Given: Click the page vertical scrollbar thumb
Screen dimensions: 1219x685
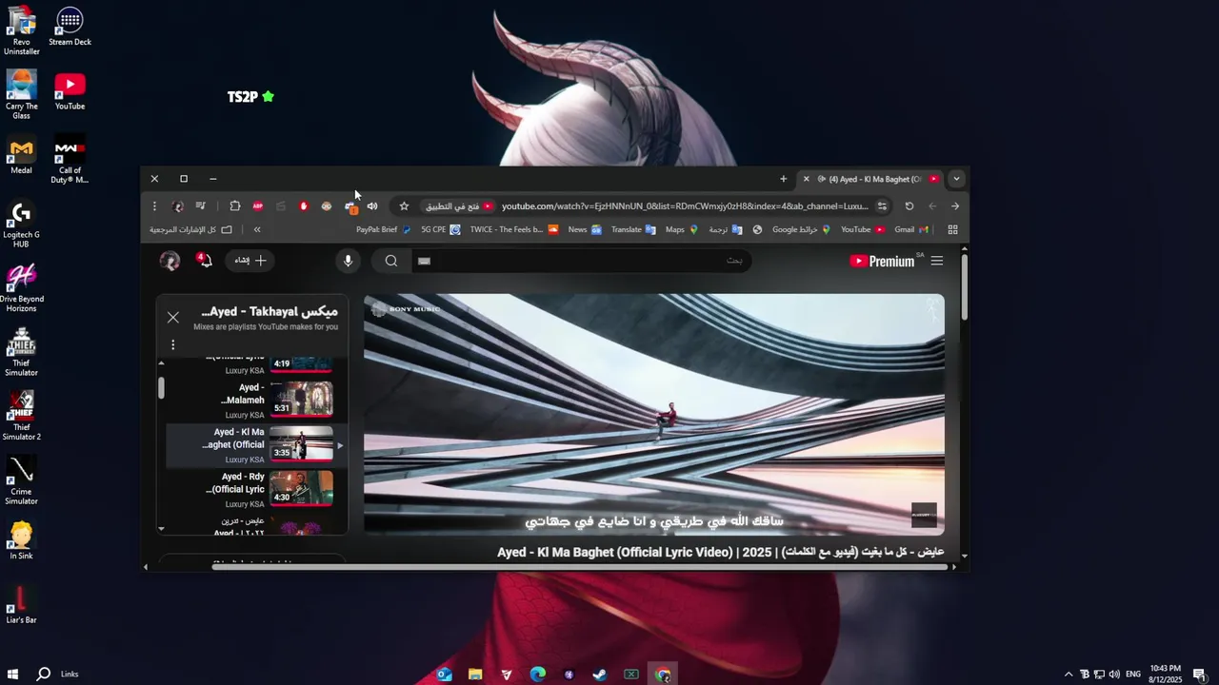Looking at the screenshot, I should click(x=965, y=287).
